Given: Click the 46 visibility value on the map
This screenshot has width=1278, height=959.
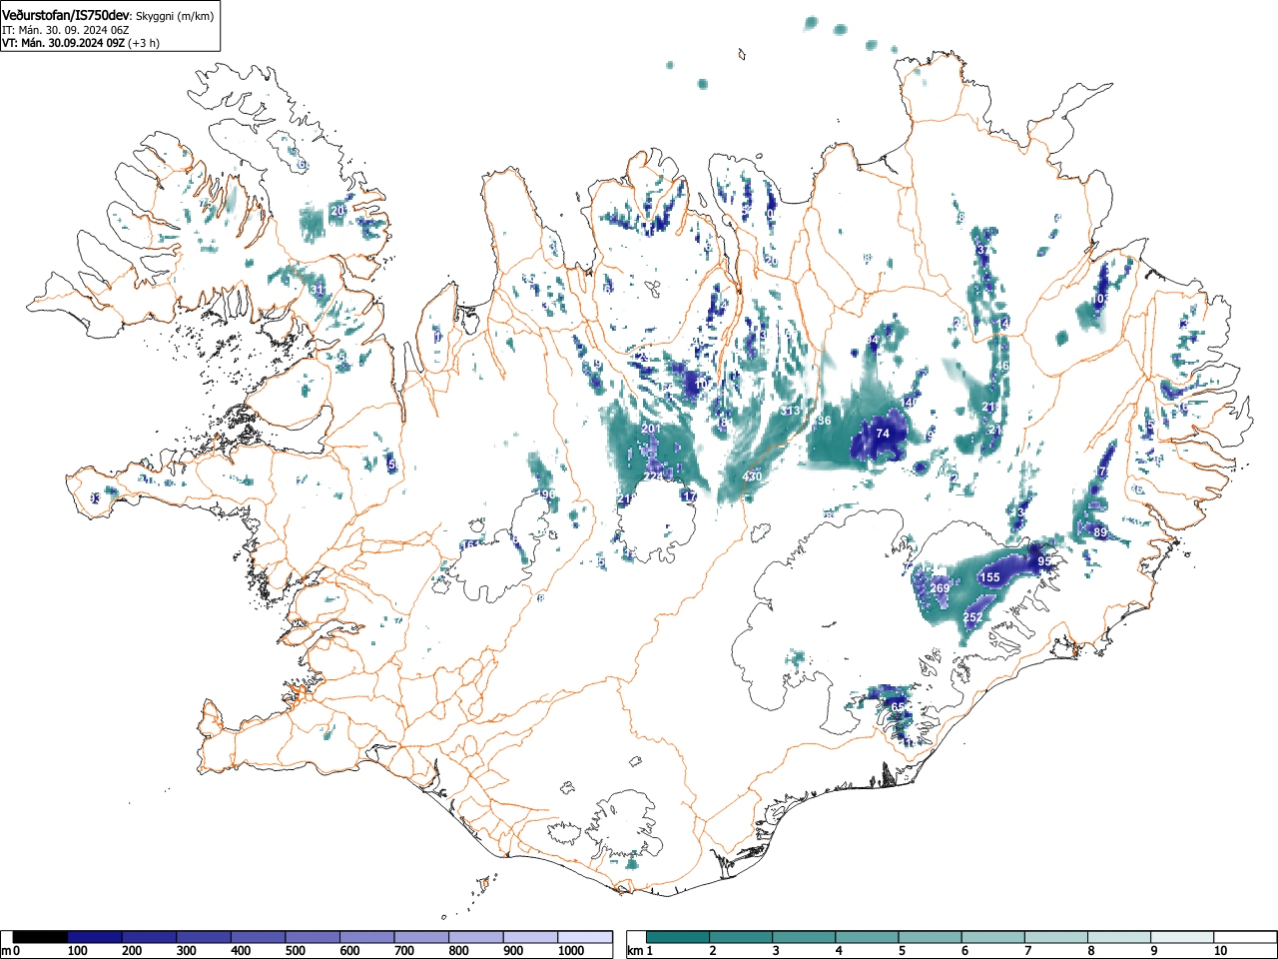Looking at the screenshot, I should coord(1002,367).
